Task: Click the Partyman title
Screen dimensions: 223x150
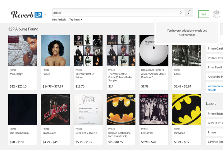Action: pos(180,133)
